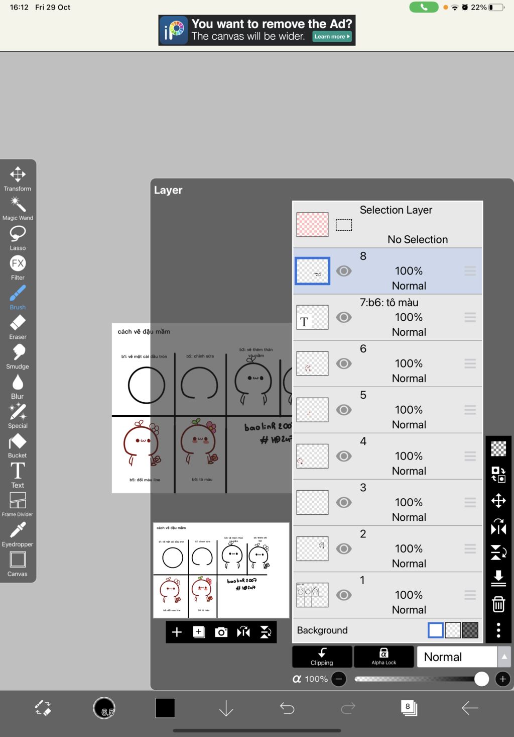Add a new layer with plus icon
514x737 pixels.
177,632
